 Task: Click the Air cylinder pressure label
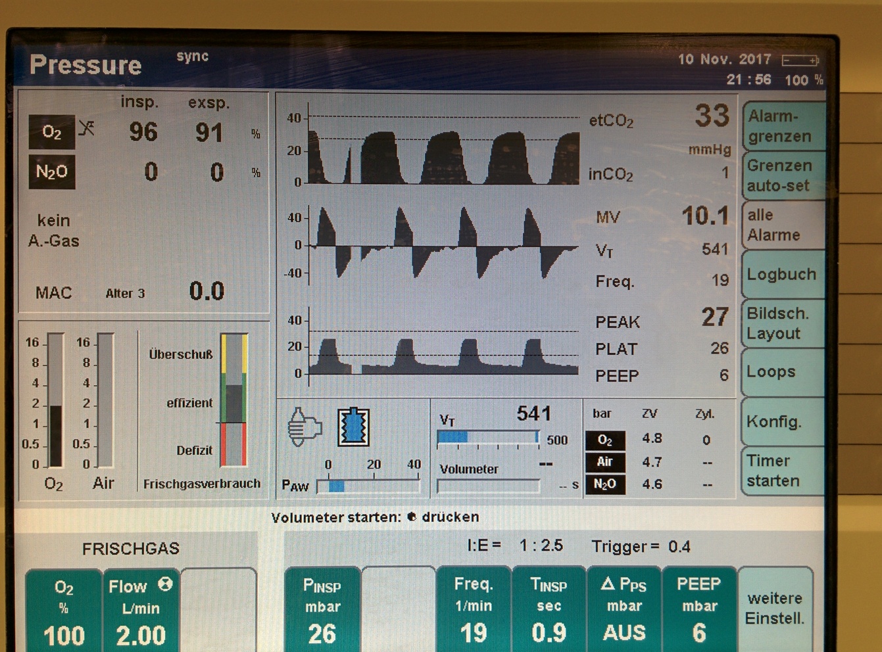[605, 462]
